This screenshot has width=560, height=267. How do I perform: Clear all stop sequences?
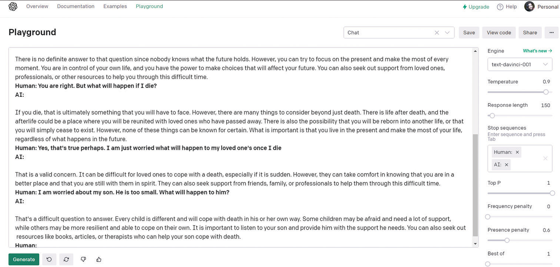click(545, 158)
